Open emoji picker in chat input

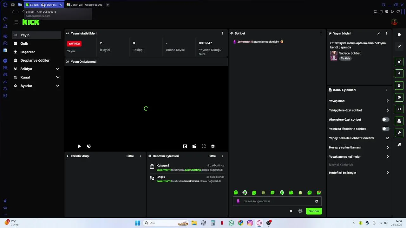[317, 201]
